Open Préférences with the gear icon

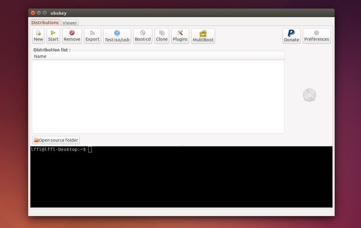316,33
